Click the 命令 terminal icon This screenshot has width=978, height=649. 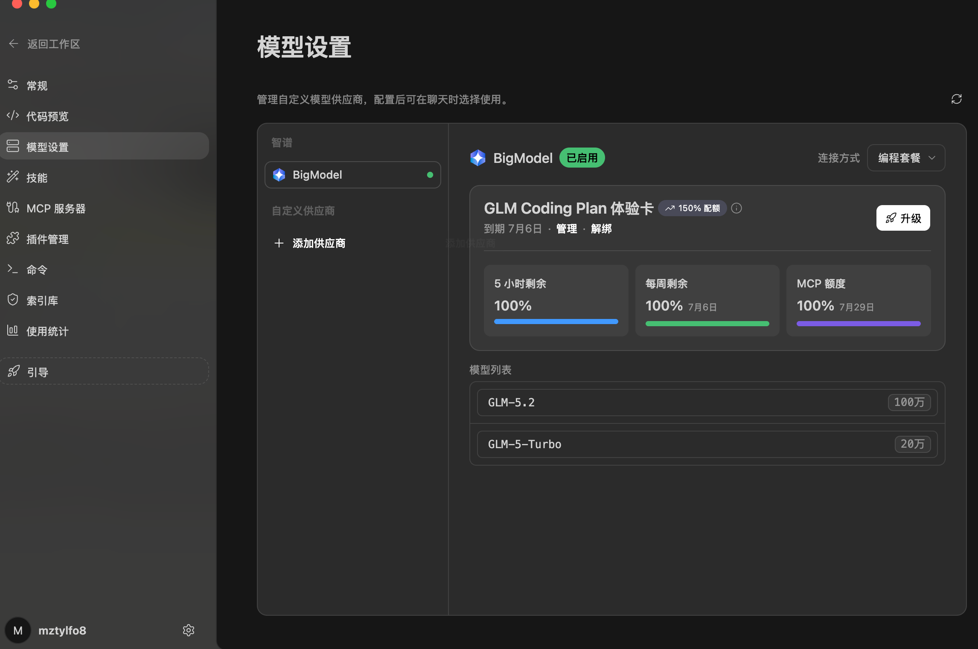[13, 269]
